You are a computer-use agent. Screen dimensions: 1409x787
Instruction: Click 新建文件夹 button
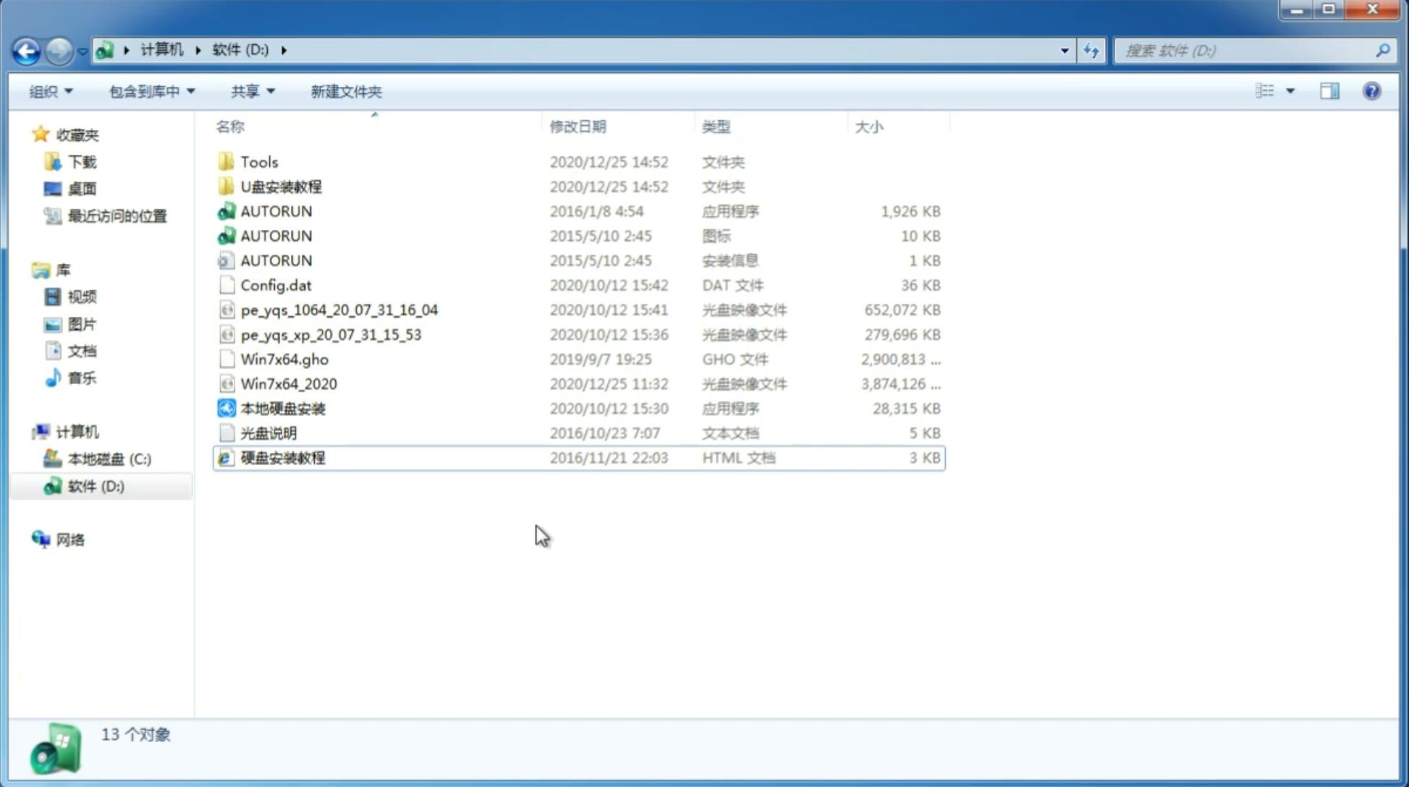(x=345, y=91)
